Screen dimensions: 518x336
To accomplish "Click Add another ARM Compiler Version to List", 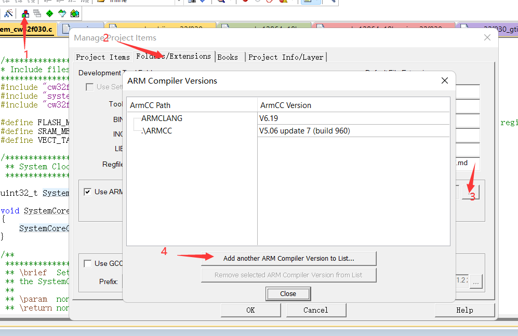I will [289, 259].
